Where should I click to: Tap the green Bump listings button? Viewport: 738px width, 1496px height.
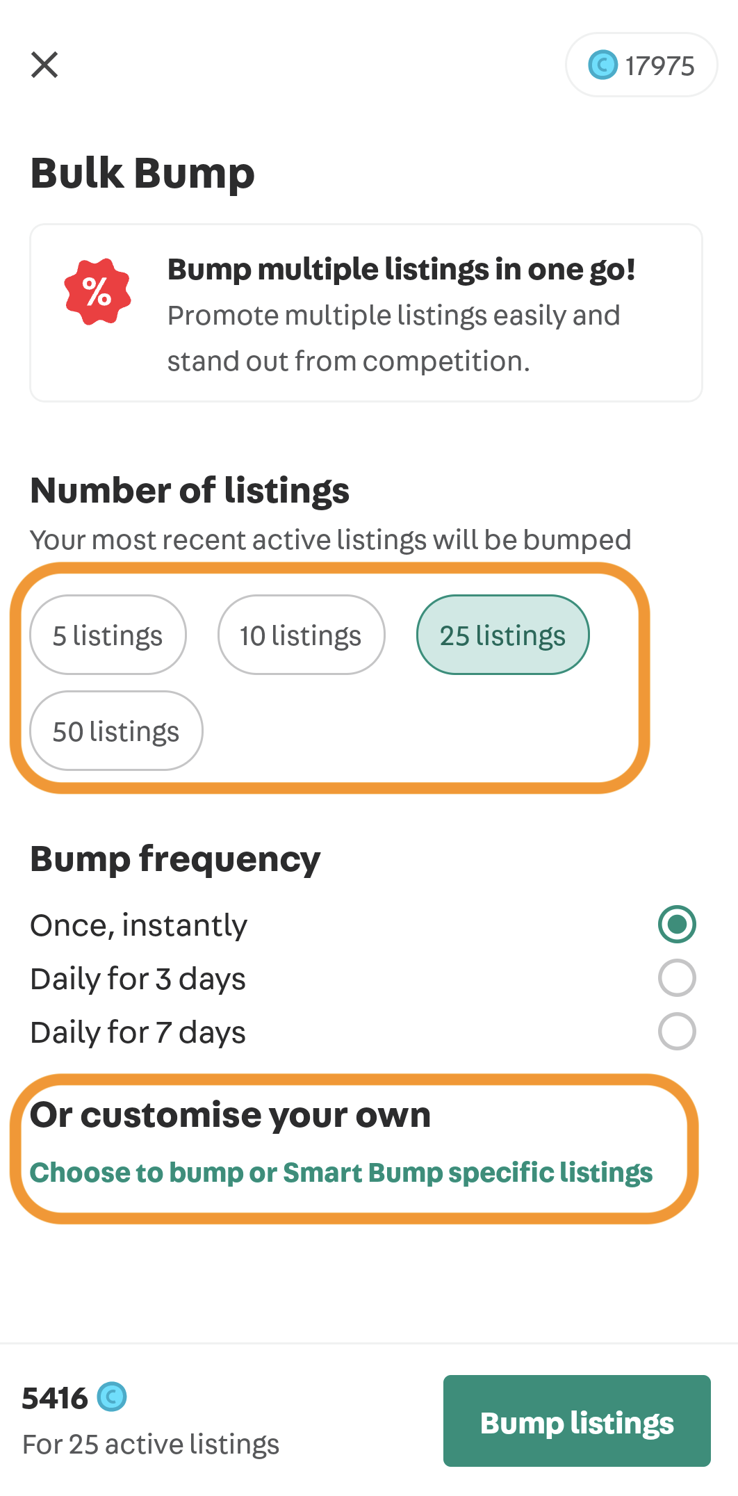click(577, 1421)
